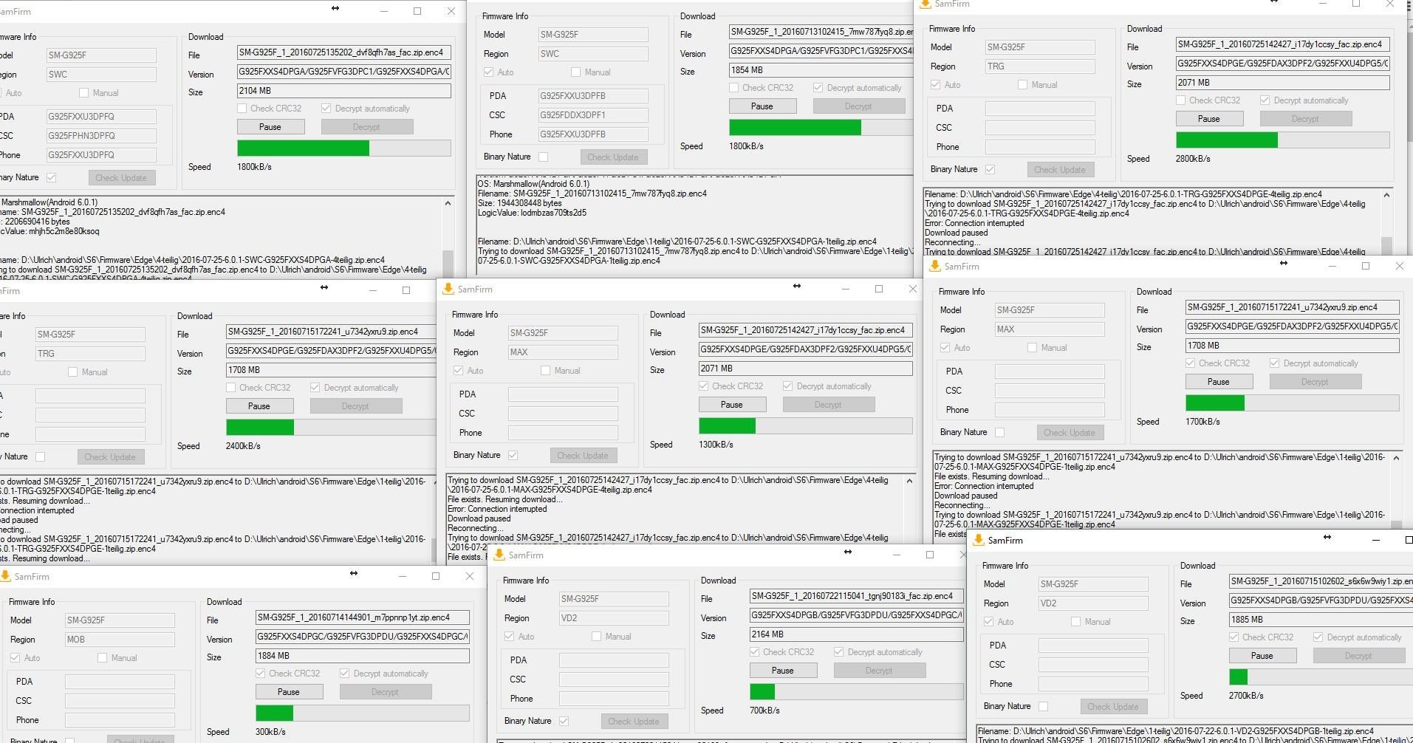Viewport: 1413px width, 743px height.
Task: Click File field with dvf8qfh7as_fac name
Action: click(x=344, y=53)
